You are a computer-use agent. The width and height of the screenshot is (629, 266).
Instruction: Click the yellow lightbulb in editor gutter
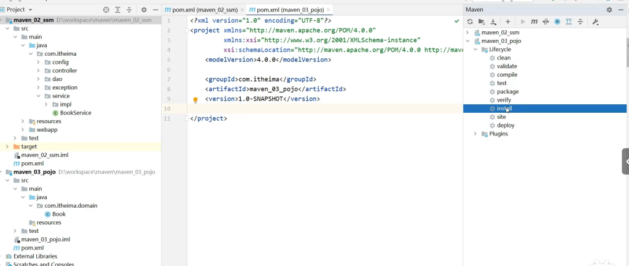195,100
